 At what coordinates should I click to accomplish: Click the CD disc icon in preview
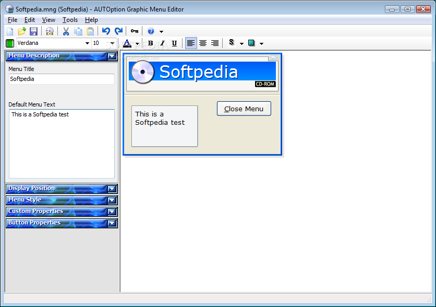(143, 72)
